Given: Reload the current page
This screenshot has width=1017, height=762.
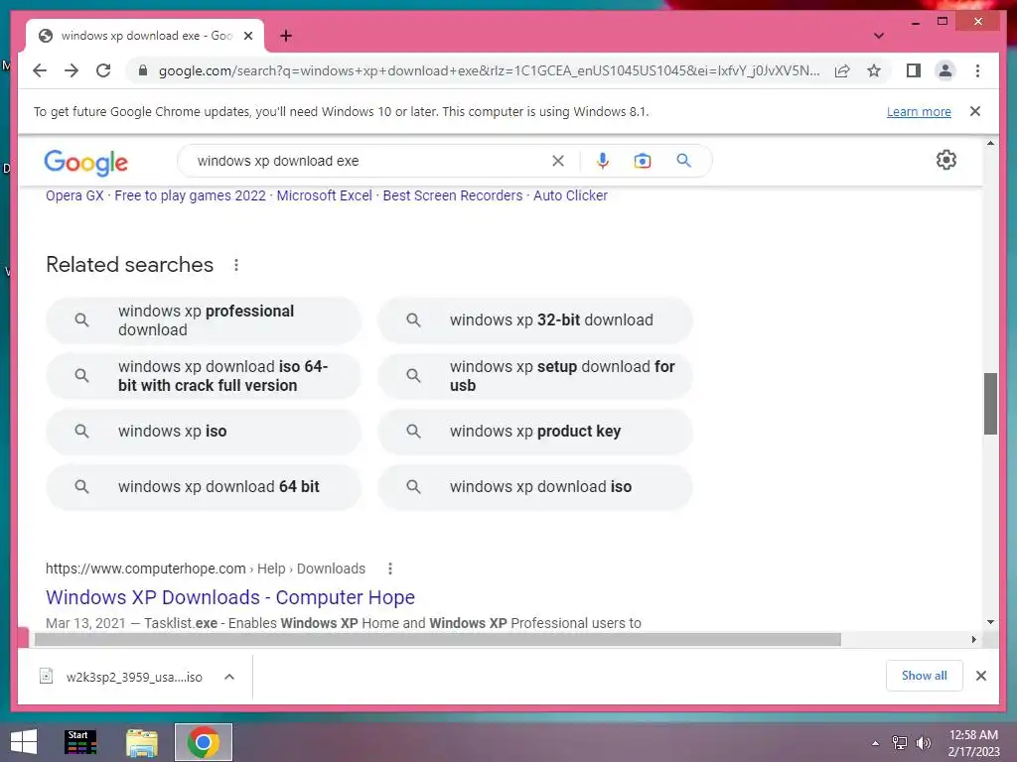Looking at the screenshot, I should coord(103,70).
